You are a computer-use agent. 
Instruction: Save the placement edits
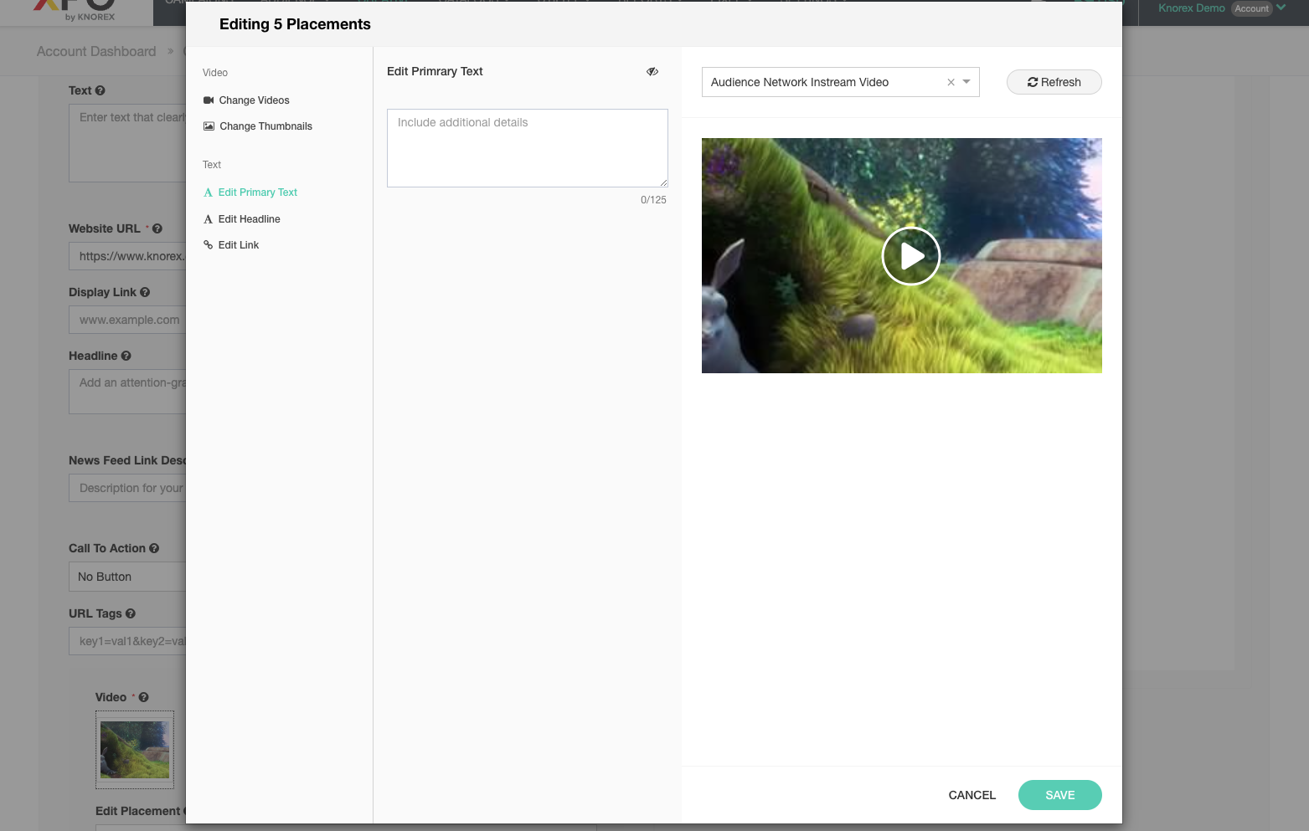(1059, 795)
